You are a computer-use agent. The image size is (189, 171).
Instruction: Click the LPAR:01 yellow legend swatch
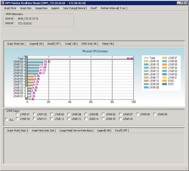164,77
